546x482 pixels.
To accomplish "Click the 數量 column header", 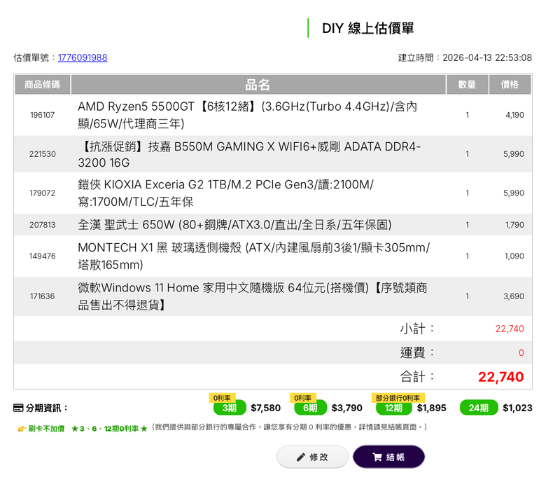I will 468,84.
